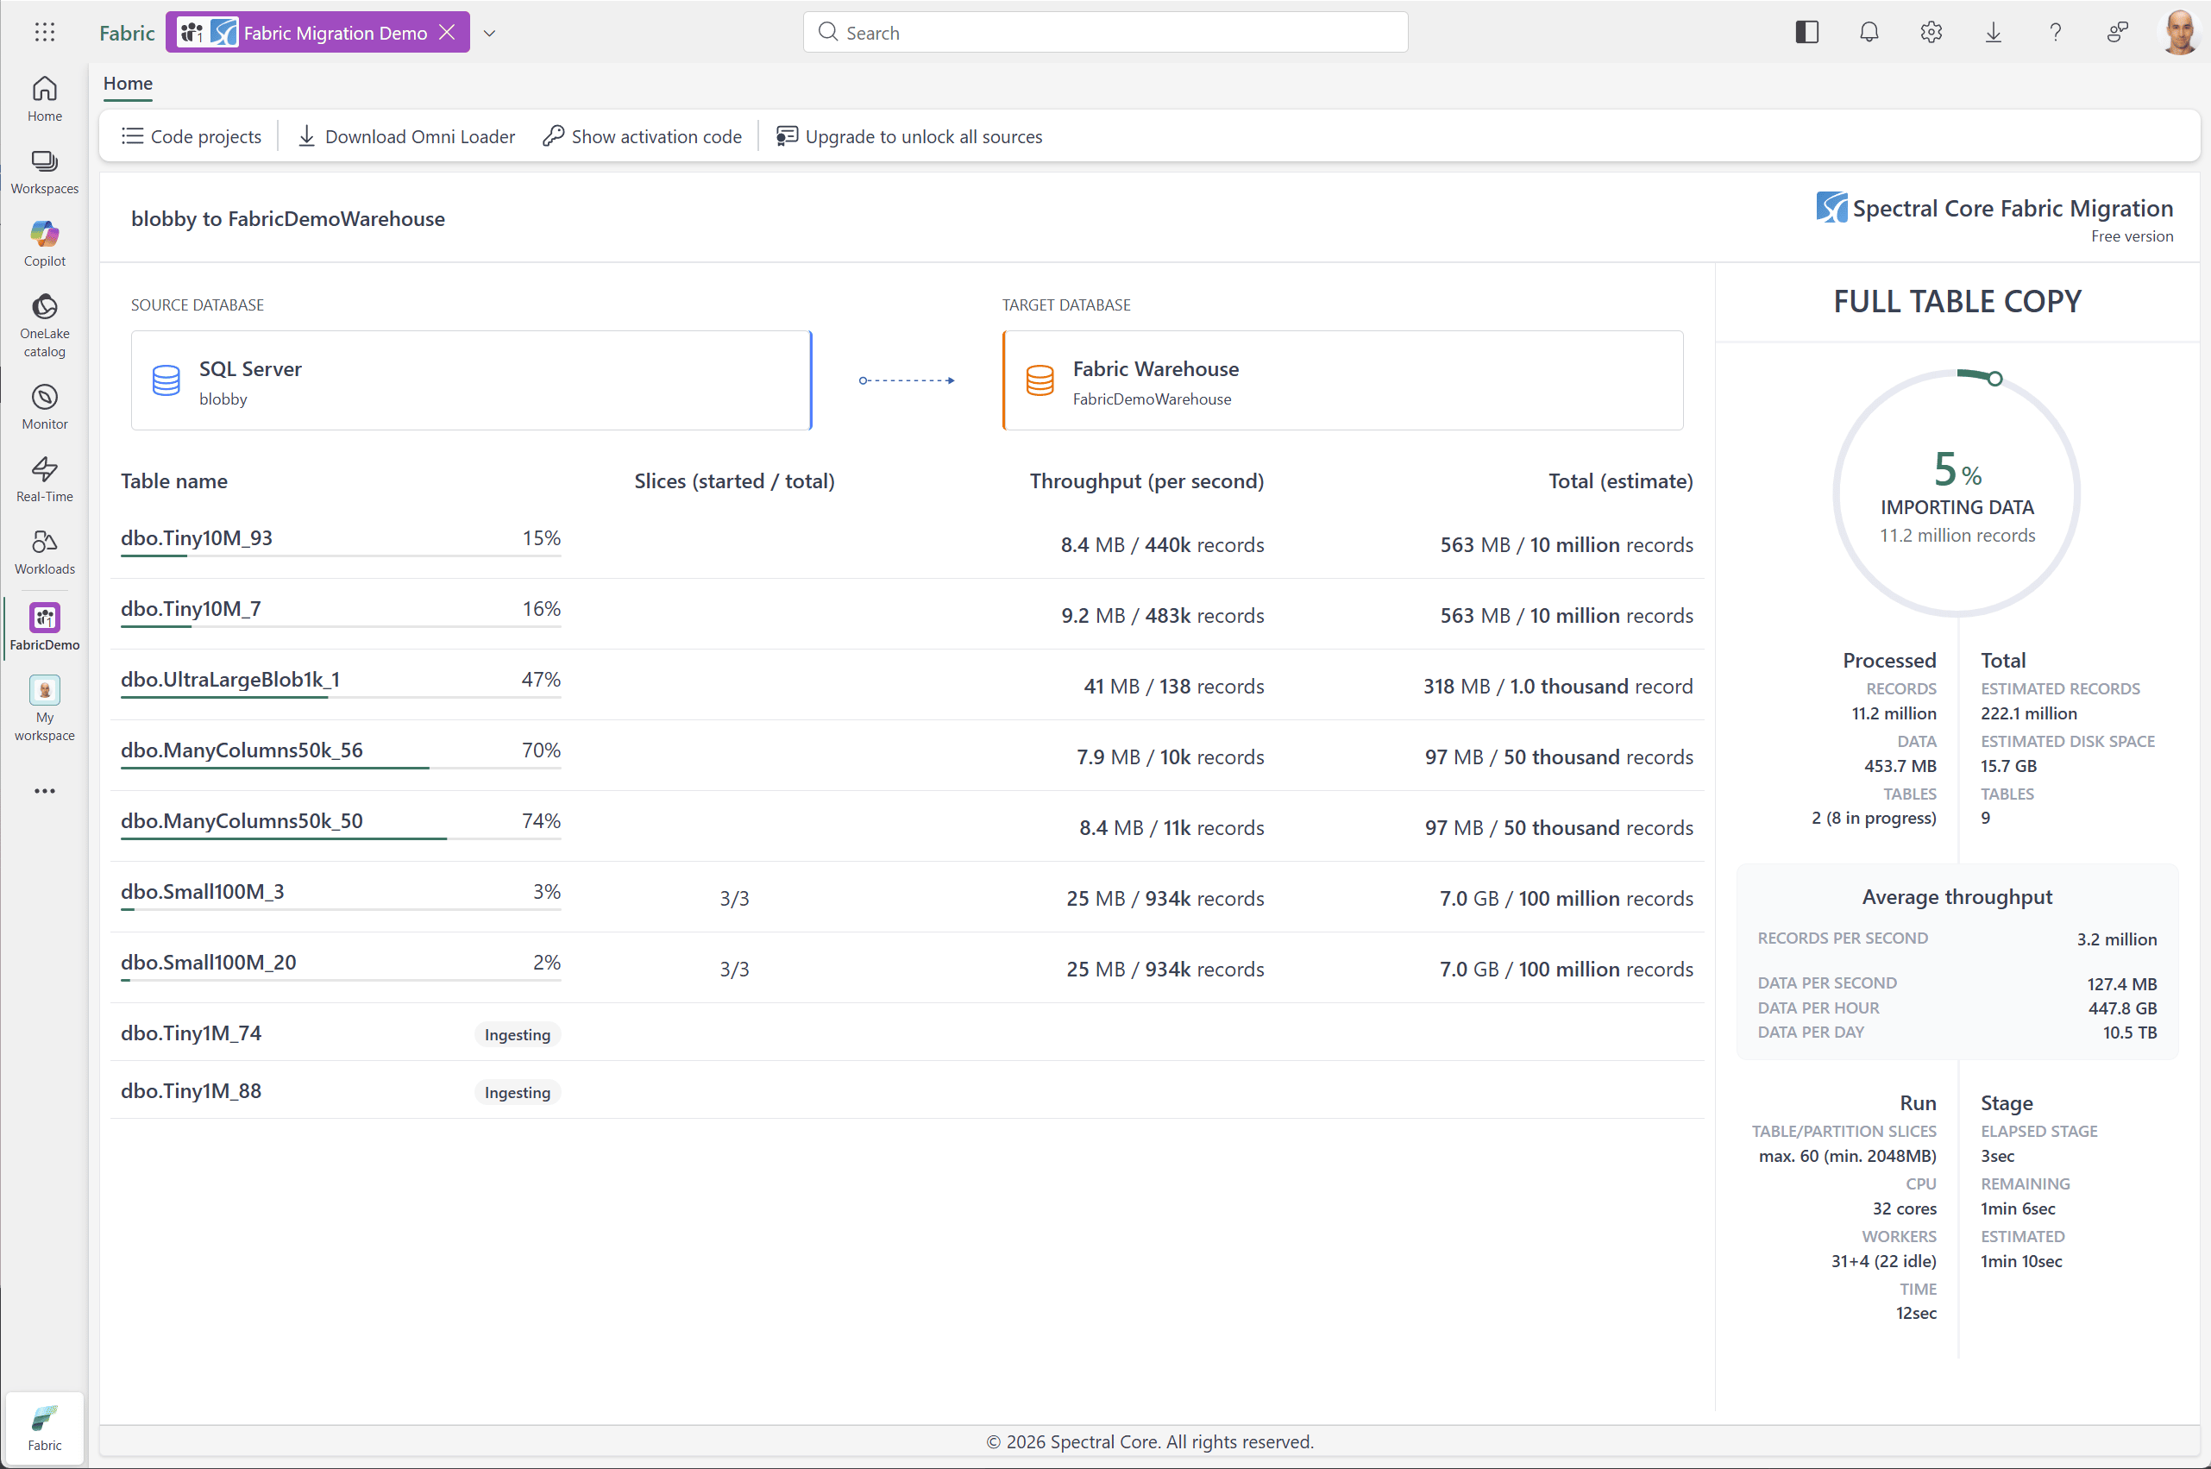2211x1469 pixels.
Task: Toggle the layout panel icon in header
Action: tap(1806, 33)
